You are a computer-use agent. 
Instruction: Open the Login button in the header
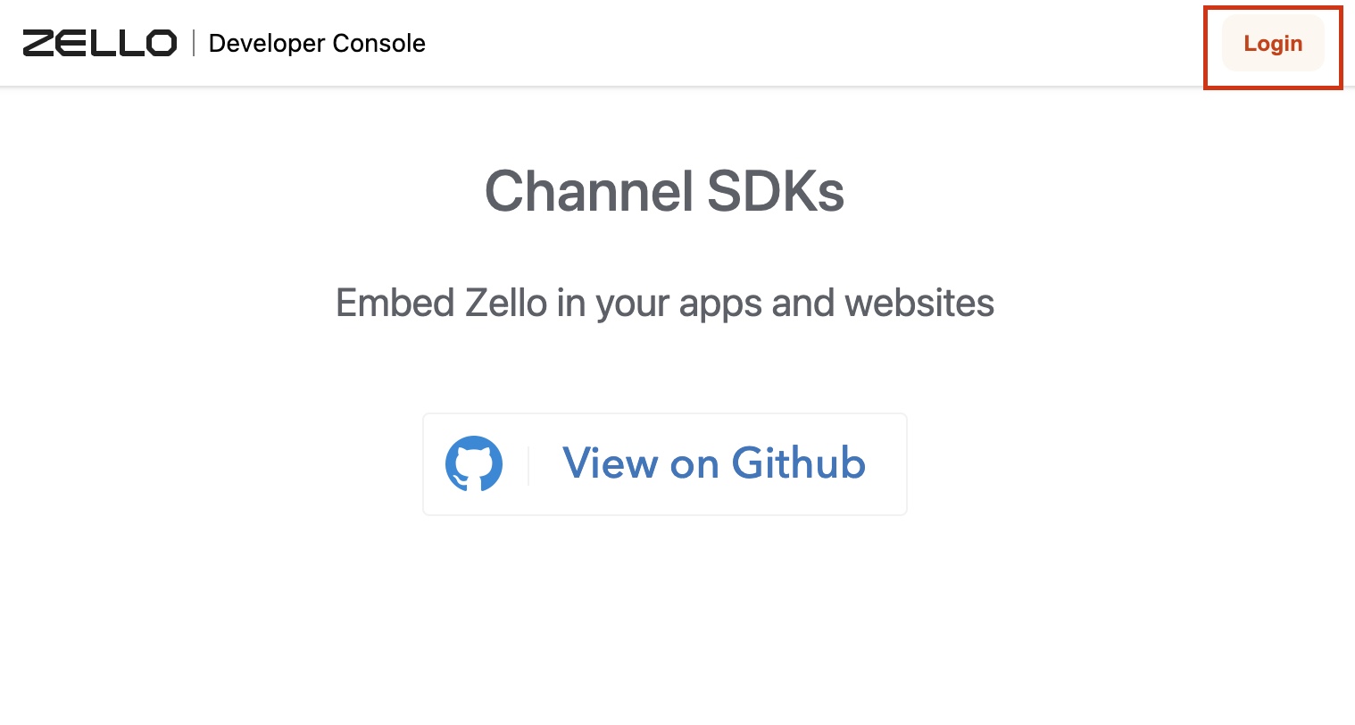tap(1273, 44)
